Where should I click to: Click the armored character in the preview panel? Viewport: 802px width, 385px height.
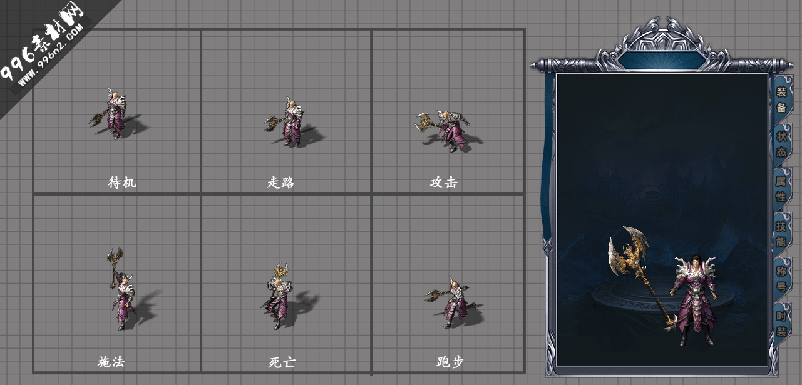point(693,300)
